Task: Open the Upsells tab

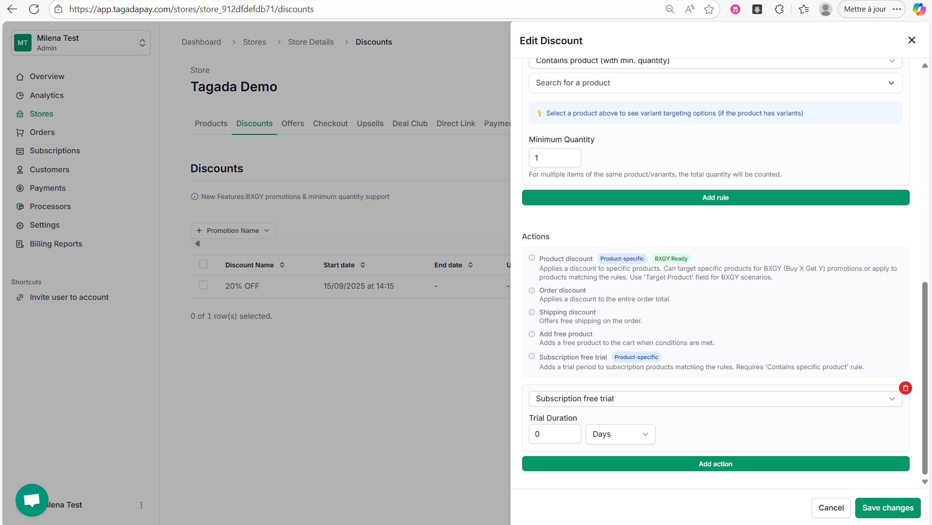Action: [370, 124]
